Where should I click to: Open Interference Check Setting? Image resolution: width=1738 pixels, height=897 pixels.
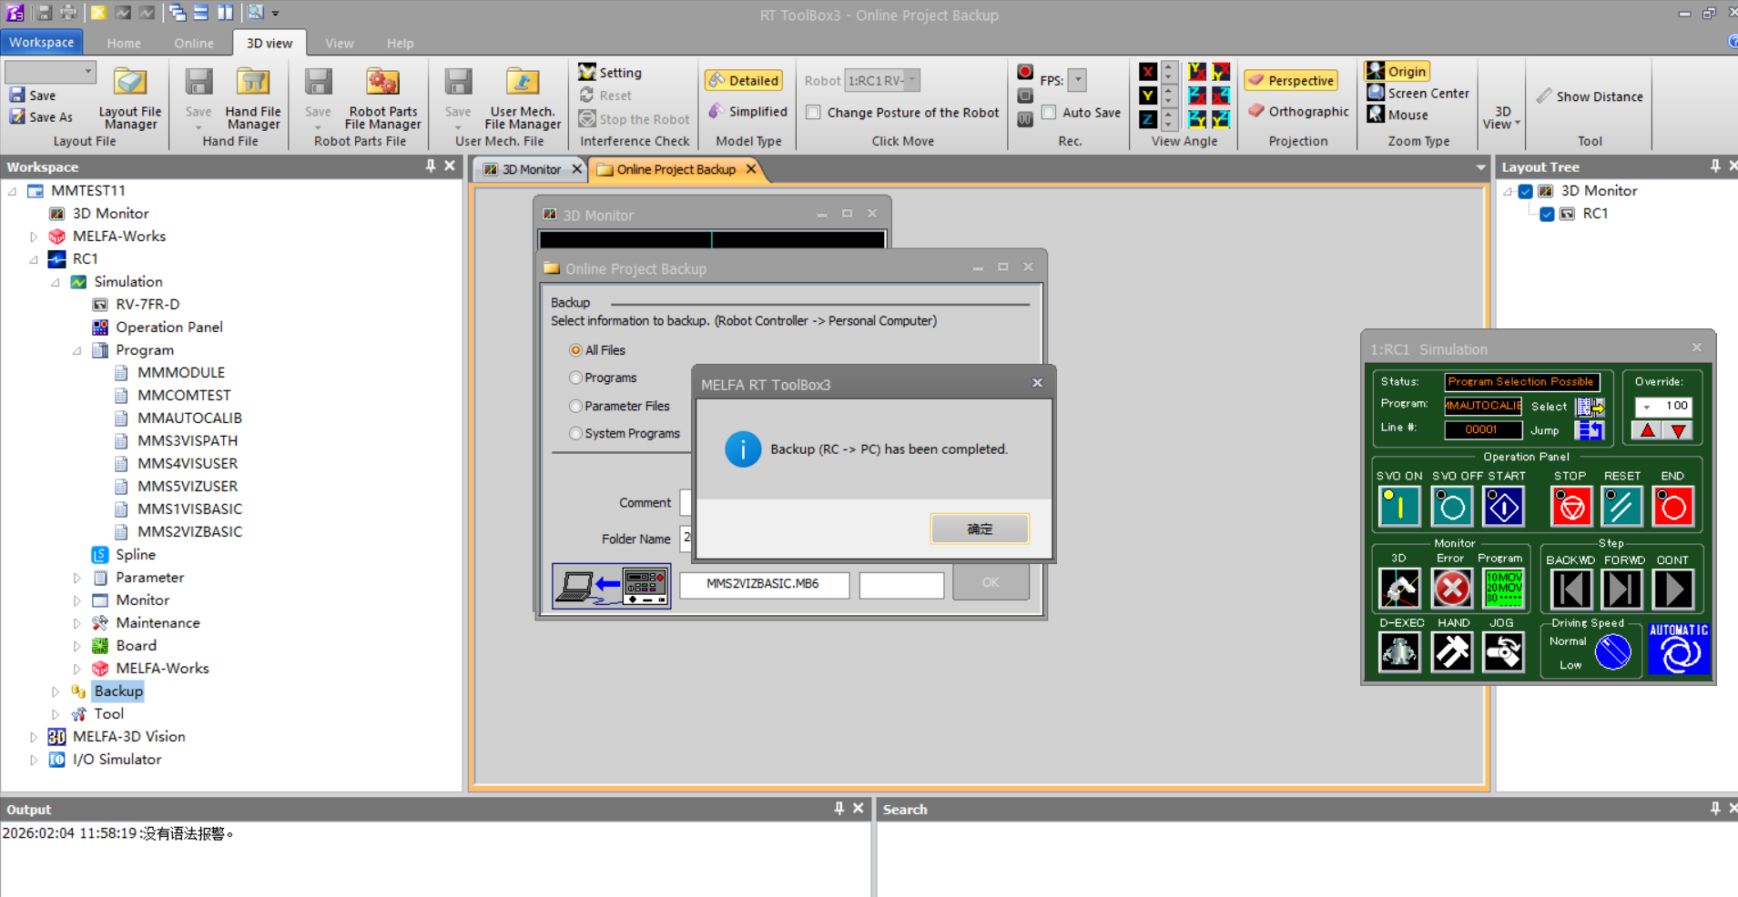tap(610, 73)
